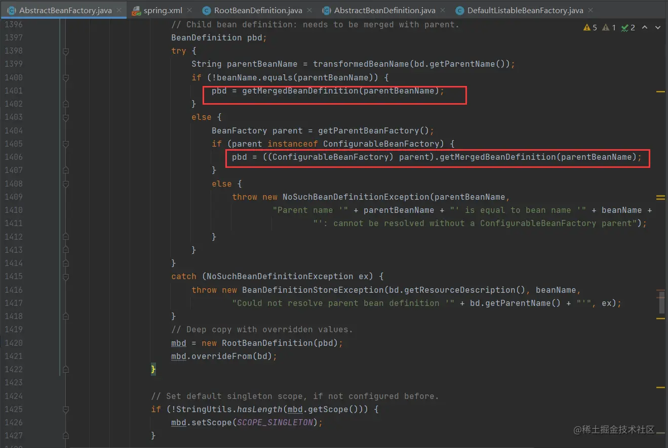Click line number 1423 in gutter
Viewport: 668px width, 448px height.
click(13, 382)
